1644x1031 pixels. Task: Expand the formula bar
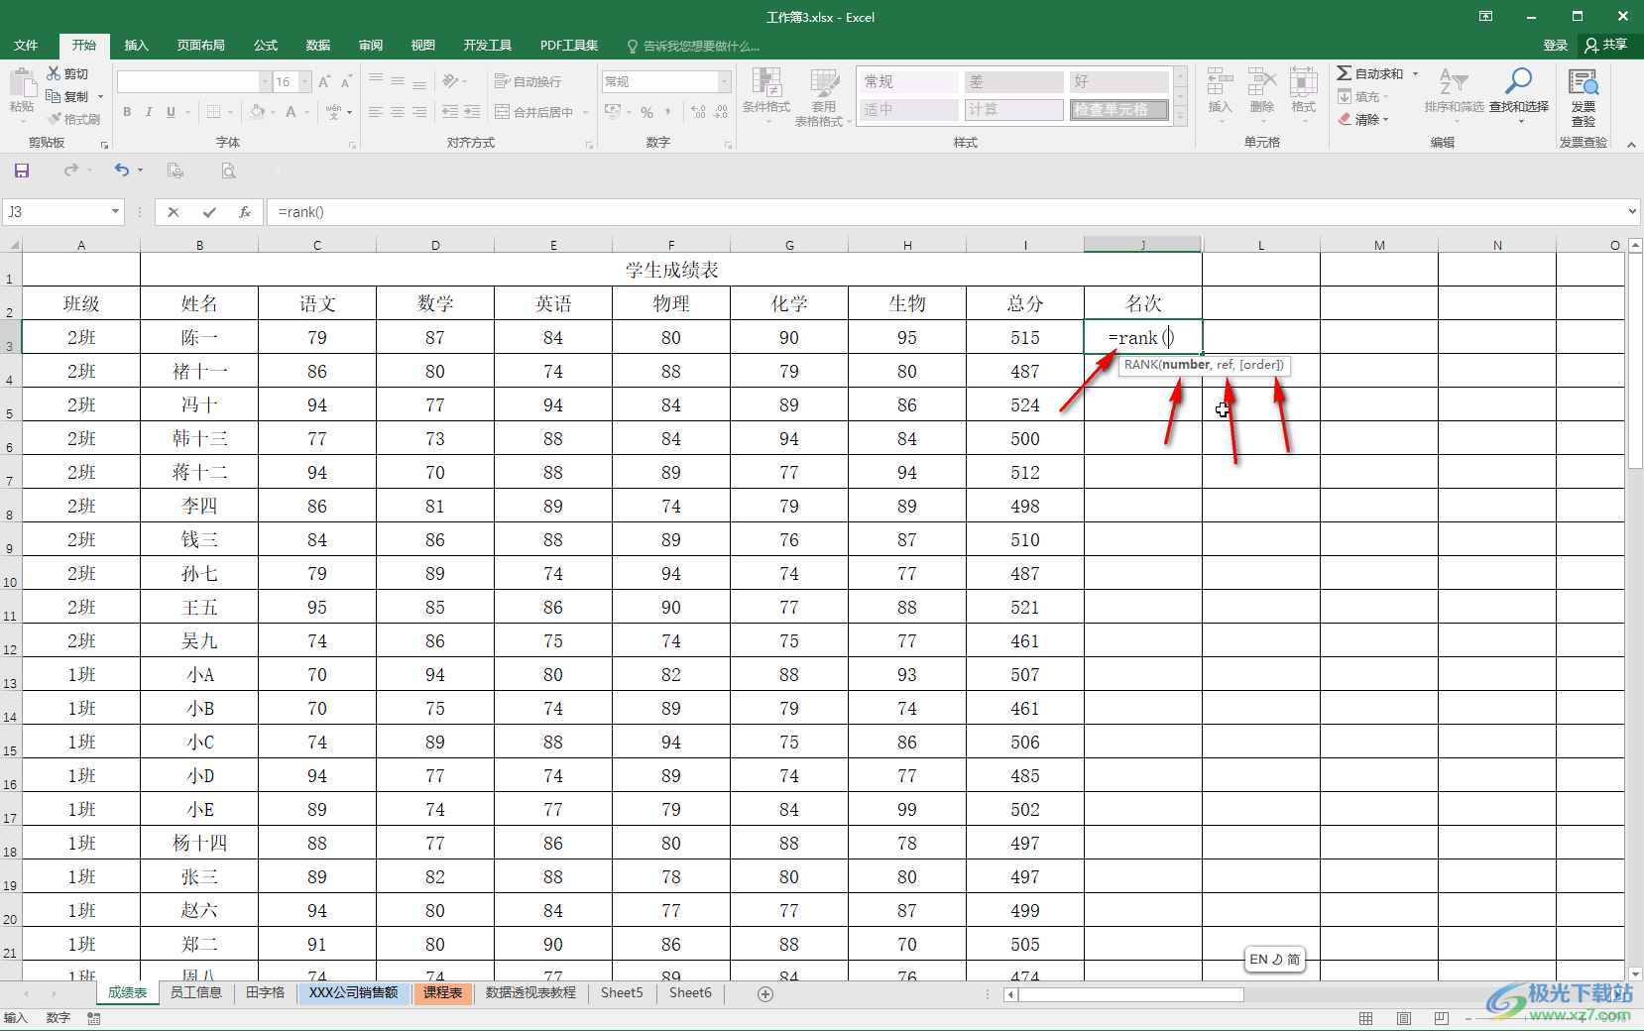coord(1632,211)
